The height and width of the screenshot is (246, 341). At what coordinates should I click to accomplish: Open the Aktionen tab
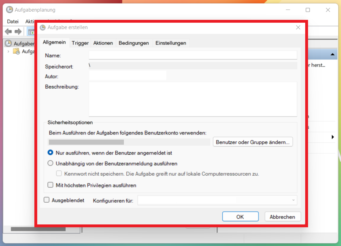tap(103, 43)
